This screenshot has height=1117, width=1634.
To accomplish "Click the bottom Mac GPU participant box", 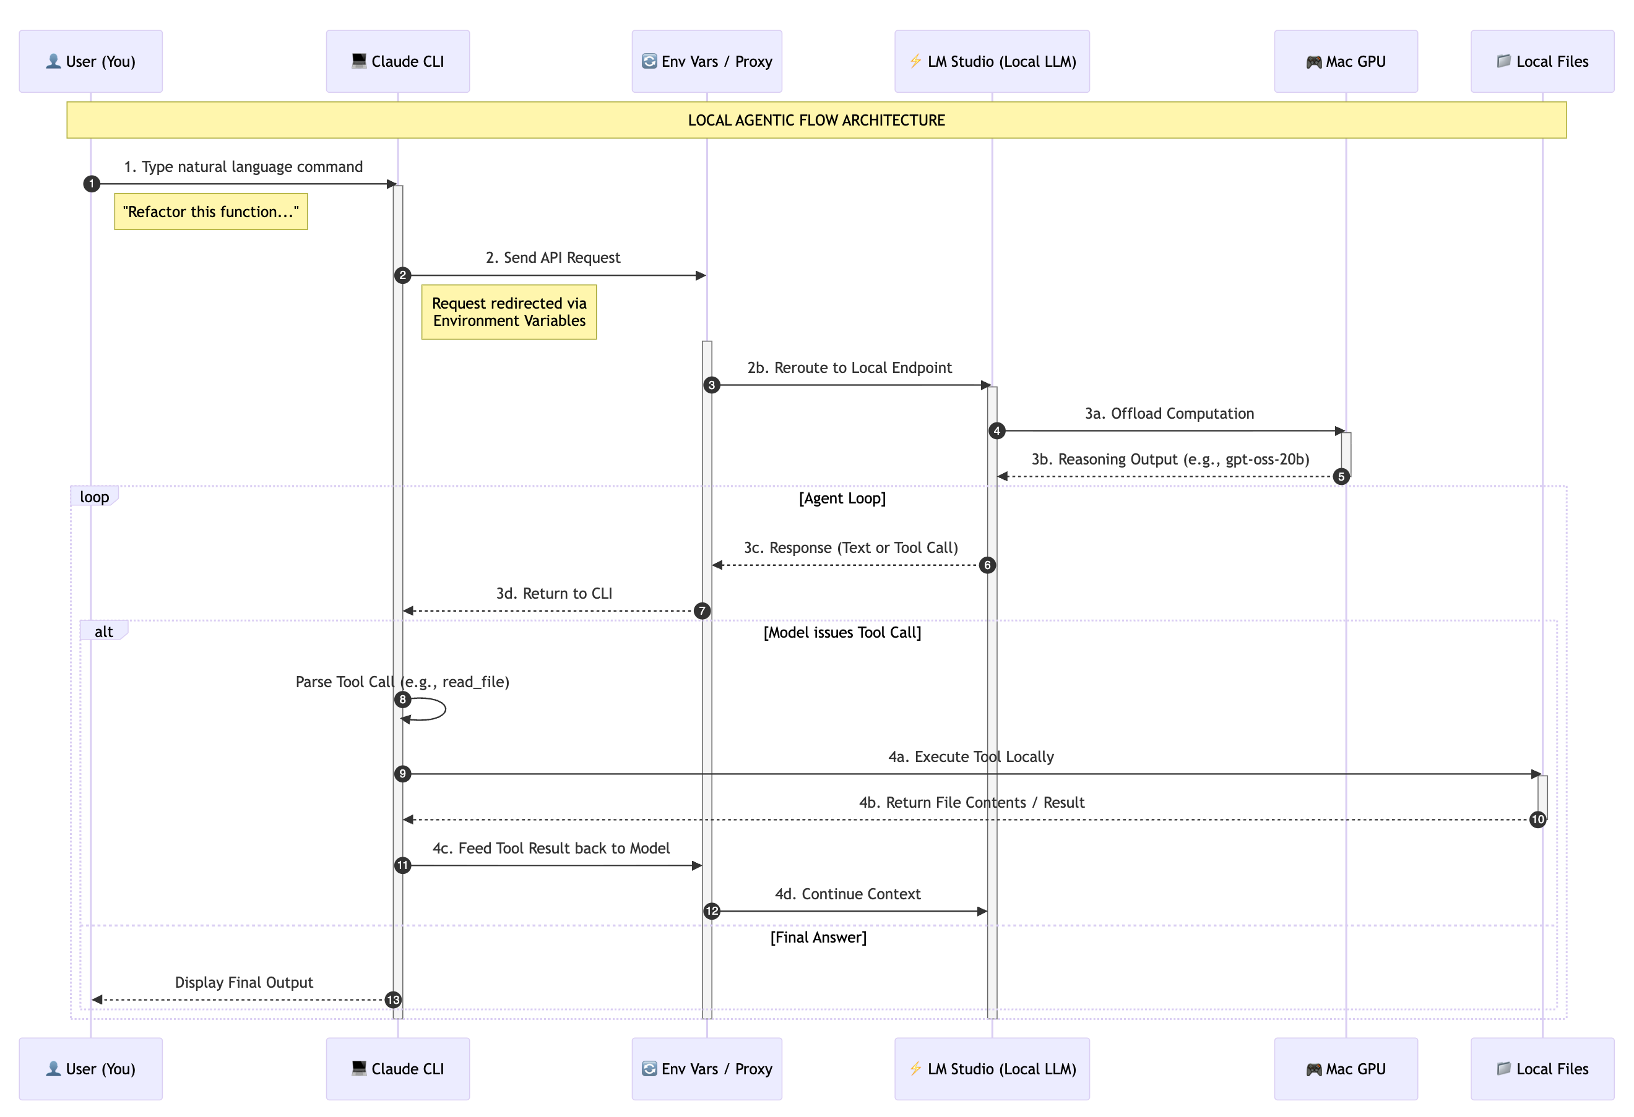I will point(1346,1069).
